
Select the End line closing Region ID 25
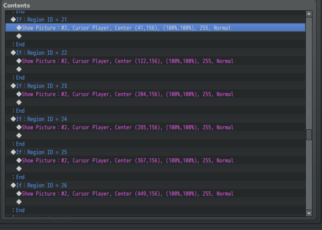19,177
